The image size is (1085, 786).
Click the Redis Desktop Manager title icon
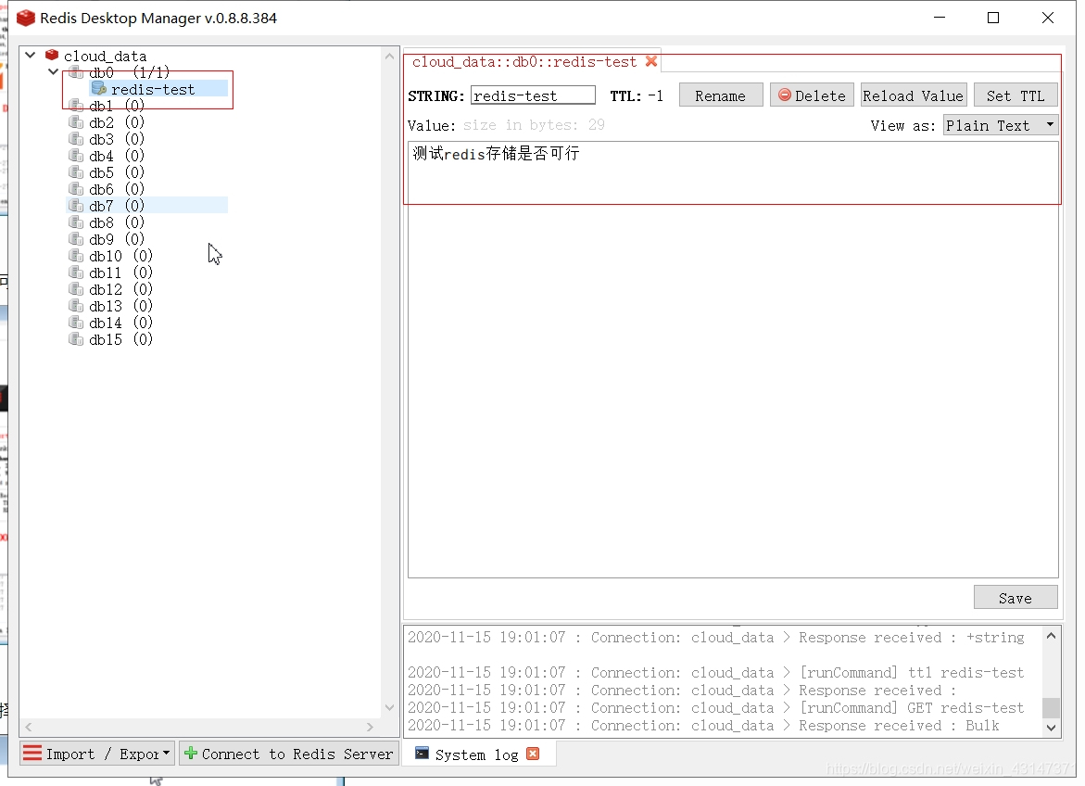[x=26, y=18]
